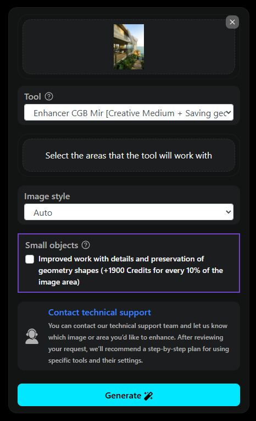Click the technical support headset icon

click(32, 336)
